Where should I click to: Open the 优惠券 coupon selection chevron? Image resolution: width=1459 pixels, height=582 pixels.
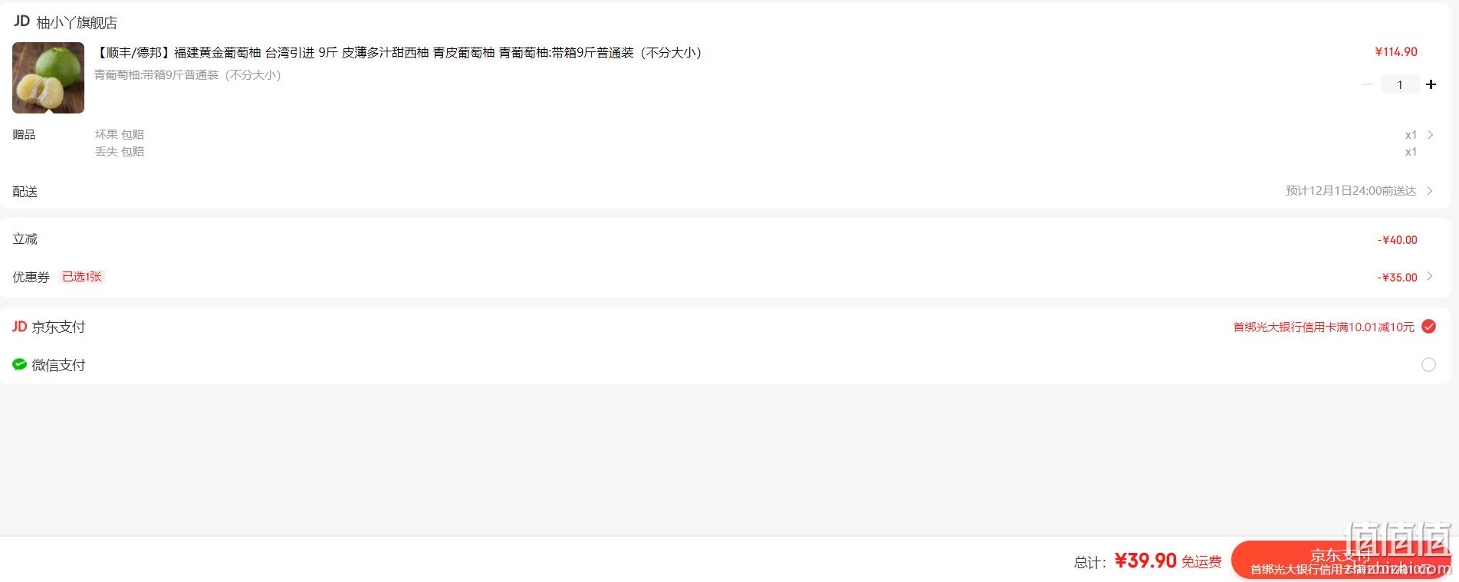pos(1430,276)
